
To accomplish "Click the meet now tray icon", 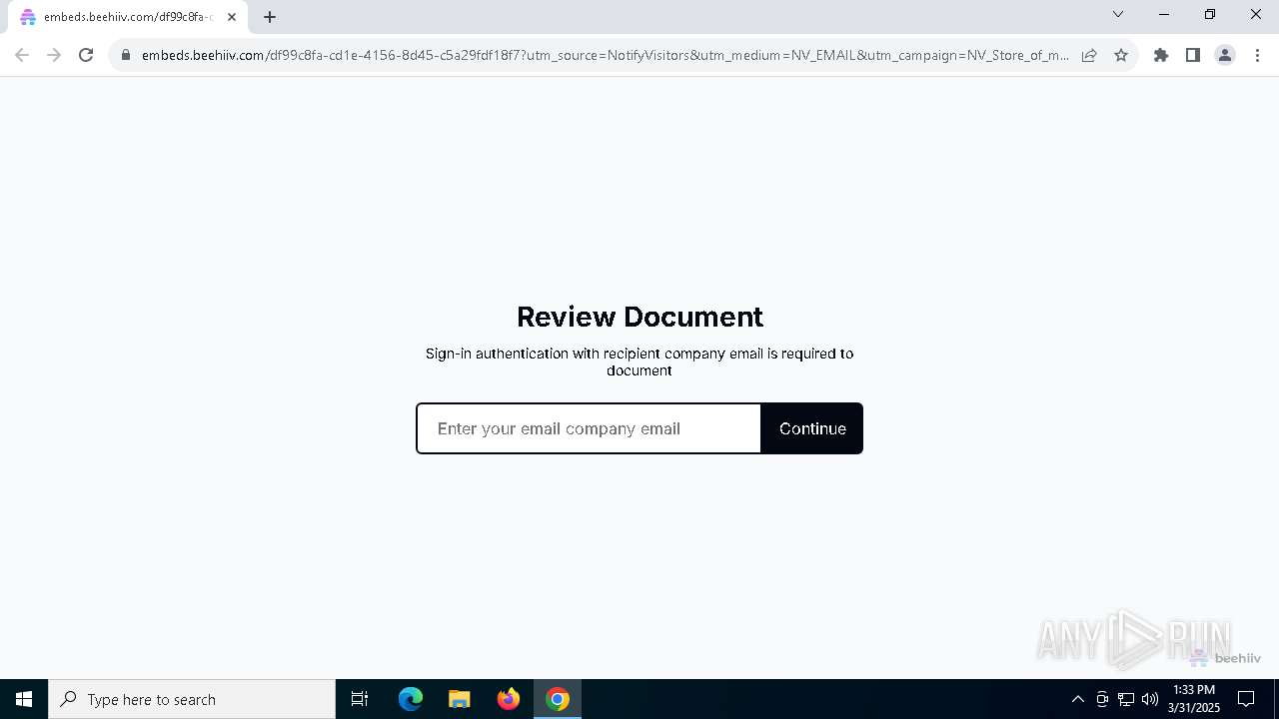I will 1102,699.
